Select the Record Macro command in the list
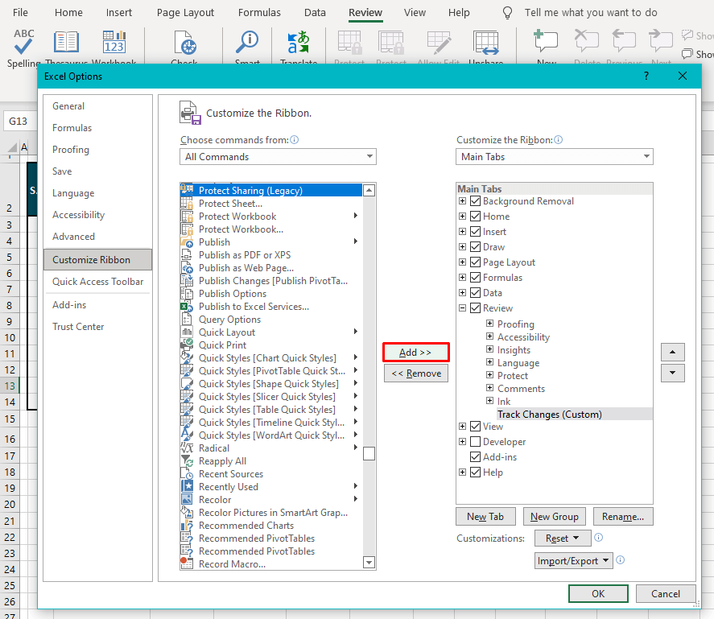Screen dimensions: 714x619 [x=233, y=563]
